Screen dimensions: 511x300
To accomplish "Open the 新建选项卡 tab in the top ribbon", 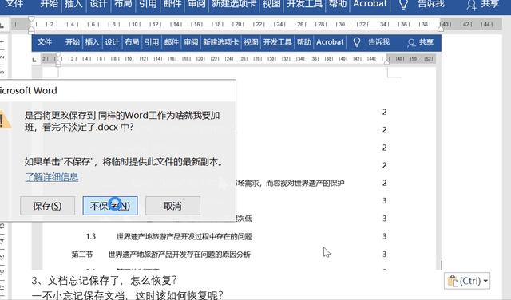I will [234, 4].
